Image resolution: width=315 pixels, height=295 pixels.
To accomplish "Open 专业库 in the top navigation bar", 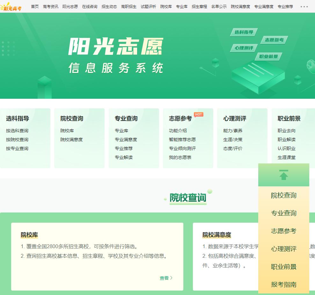I will (182, 7).
